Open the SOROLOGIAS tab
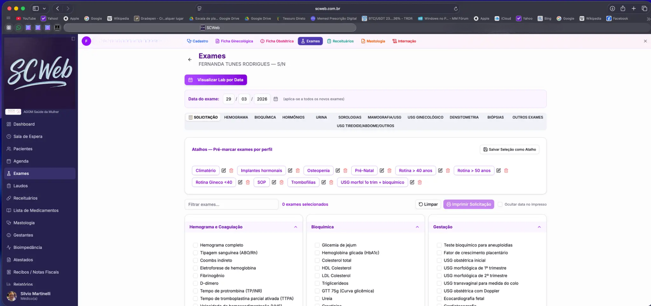This screenshot has height=306, width=651. pyautogui.click(x=350, y=117)
